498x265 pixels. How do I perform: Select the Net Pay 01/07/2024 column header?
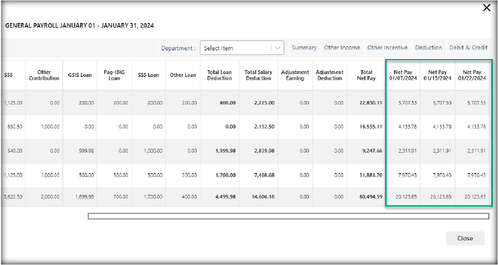pyautogui.click(x=403, y=75)
